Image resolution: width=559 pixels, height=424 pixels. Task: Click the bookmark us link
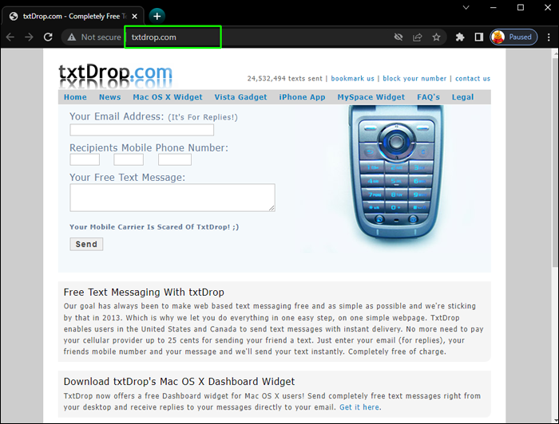[x=353, y=79]
